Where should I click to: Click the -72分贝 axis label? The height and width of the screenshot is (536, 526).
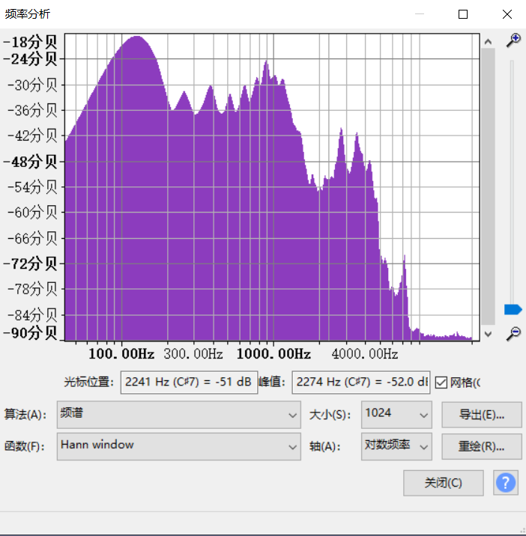[30, 264]
